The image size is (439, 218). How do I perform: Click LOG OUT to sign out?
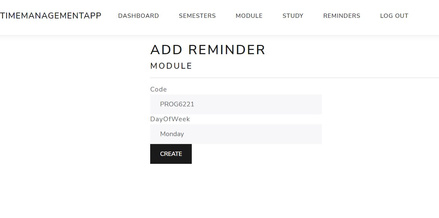(394, 16)
